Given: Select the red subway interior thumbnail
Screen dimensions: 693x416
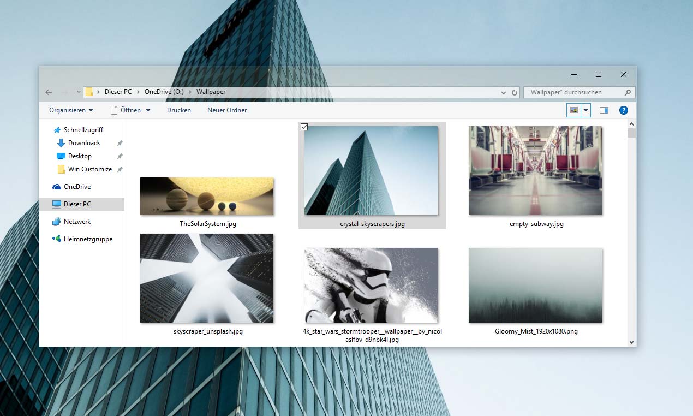Looking at the screenshot, I should point(535,170).
